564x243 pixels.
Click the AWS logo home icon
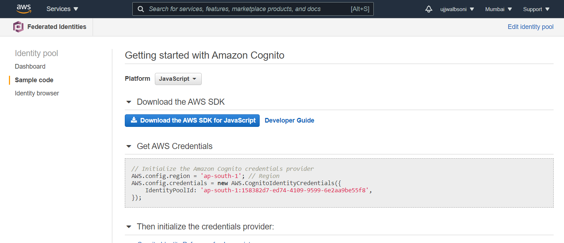pos(24,9)
